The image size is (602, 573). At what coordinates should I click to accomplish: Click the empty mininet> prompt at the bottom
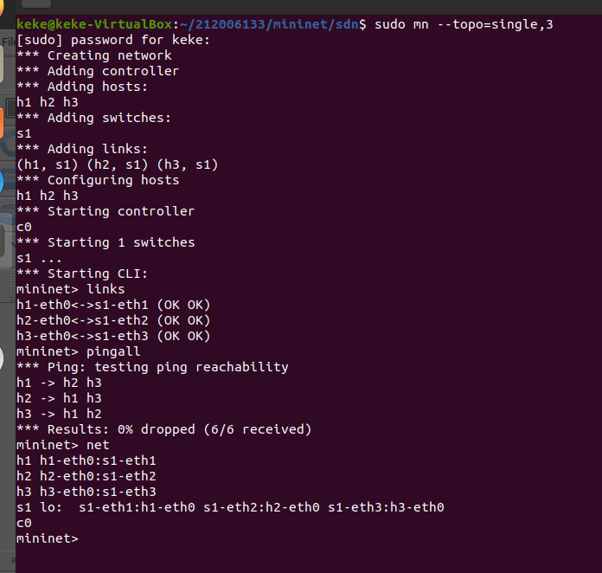click(48, 538)
